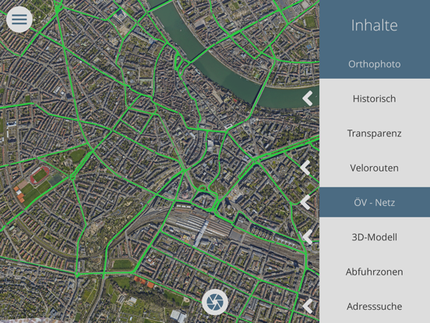This screenshot has width=430, height=323.
Task: Open the hamburger menu button
Action: pyautogui.click(x=19, y=20)
